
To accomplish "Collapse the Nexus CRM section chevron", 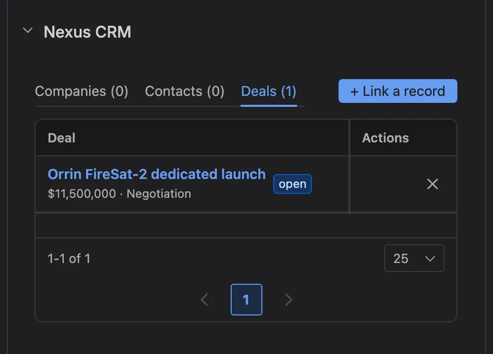I will point(28,31).
